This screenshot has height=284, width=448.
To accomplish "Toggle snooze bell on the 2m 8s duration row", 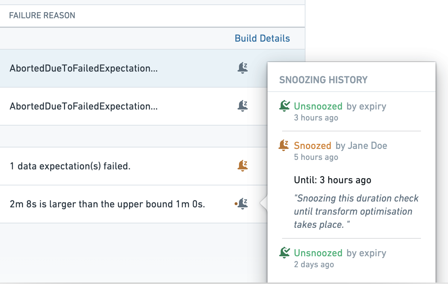I will pyautogui.click(x=243, y=204).
